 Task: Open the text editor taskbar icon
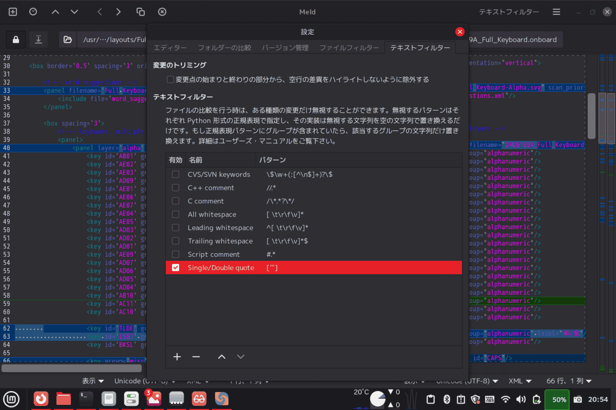108,398
